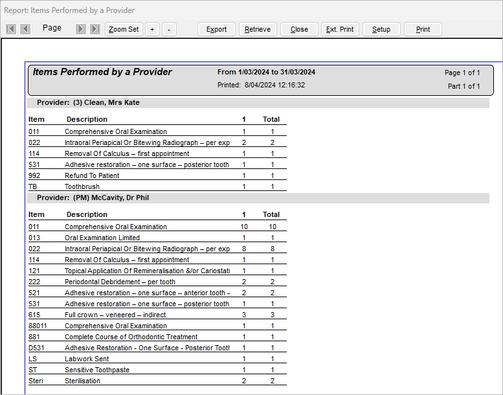Click item code 615
This screenshot has height=395, width=503.
coord(34,315)
